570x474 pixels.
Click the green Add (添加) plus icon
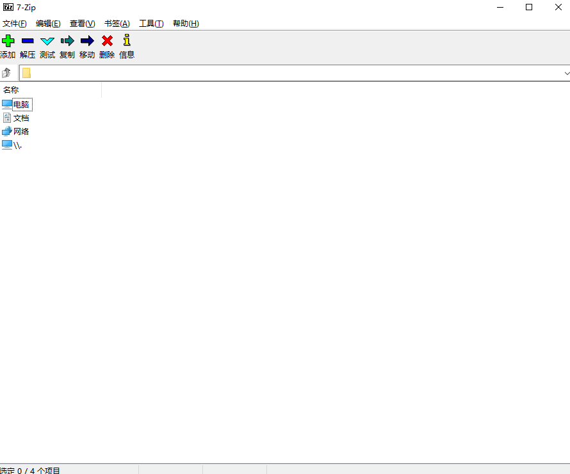click(x=8, y=41)
